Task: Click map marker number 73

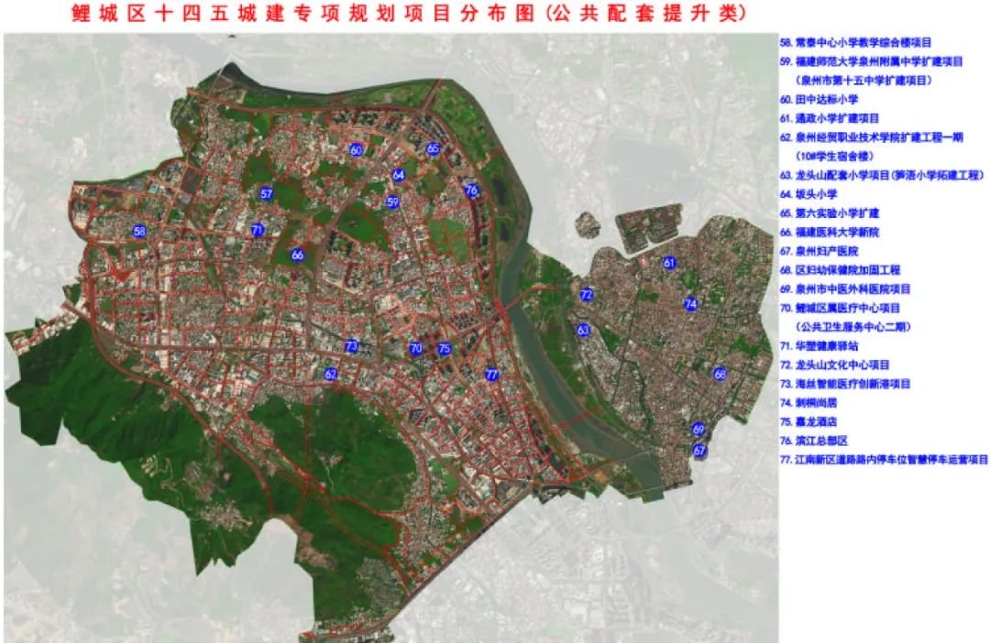Action: coord(351,346)
